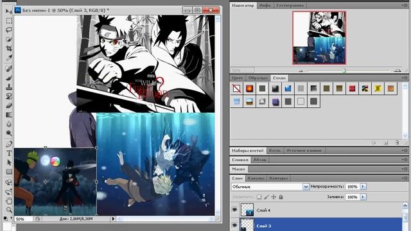
Task: Switch to the Инфо tab
Action: pyautogui.click(x=265, y=6)
